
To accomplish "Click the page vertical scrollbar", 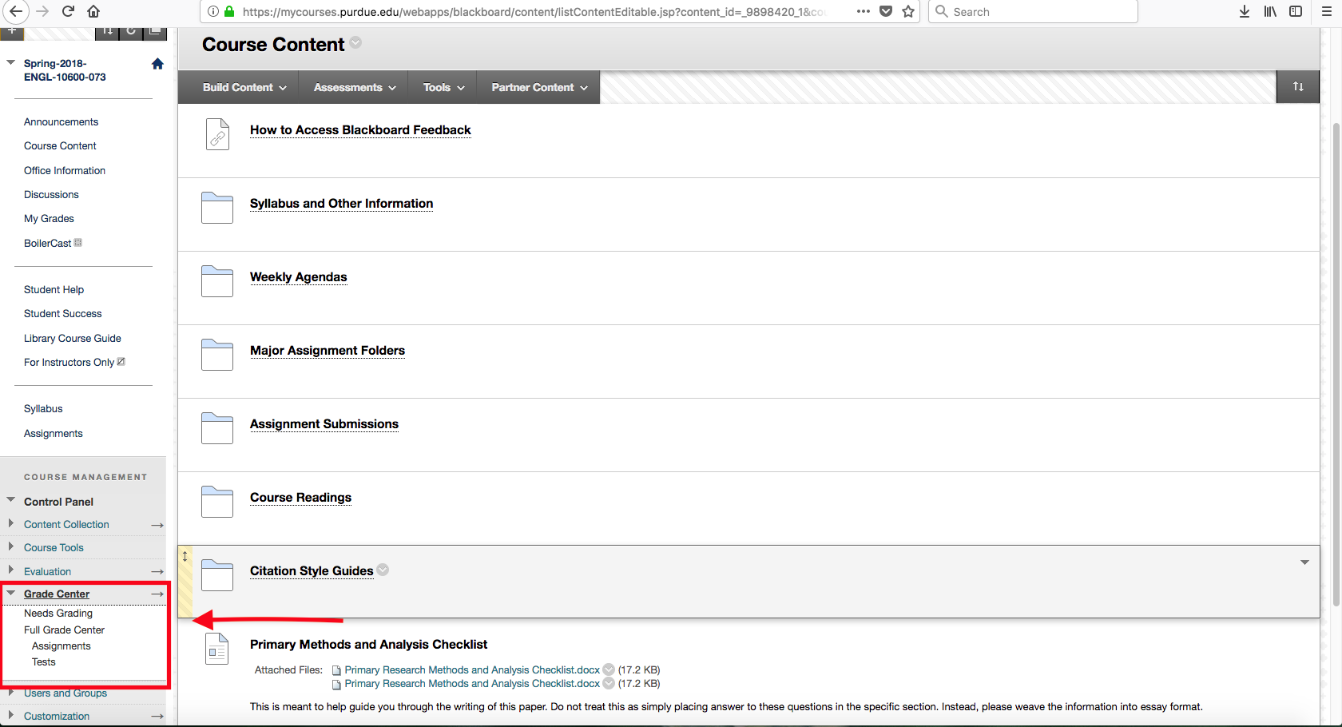I will [x=1336, y=360].
